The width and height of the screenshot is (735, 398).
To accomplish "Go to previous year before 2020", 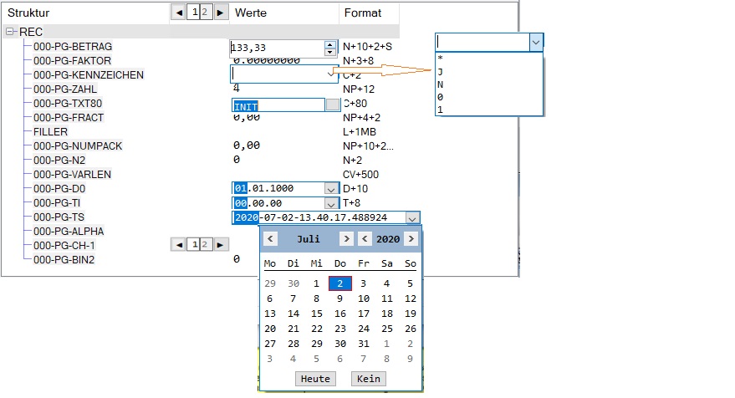I will (x=365, y=239).
